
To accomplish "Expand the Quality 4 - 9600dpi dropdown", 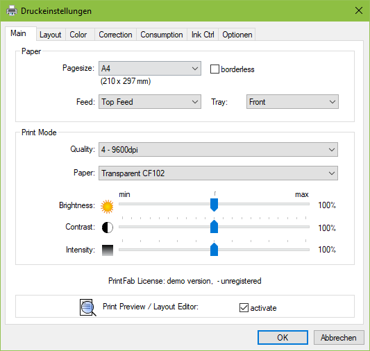I will (x=218, y=149).
